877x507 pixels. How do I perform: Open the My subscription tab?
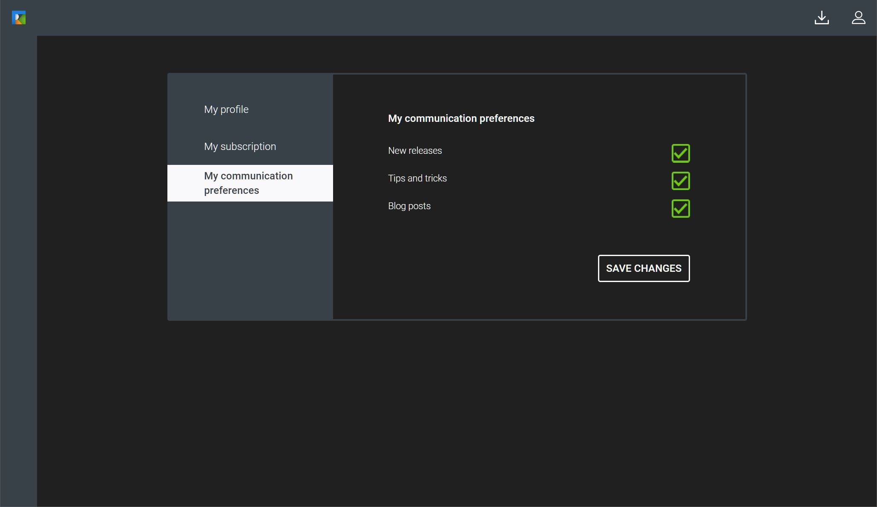tap(240, 147)
